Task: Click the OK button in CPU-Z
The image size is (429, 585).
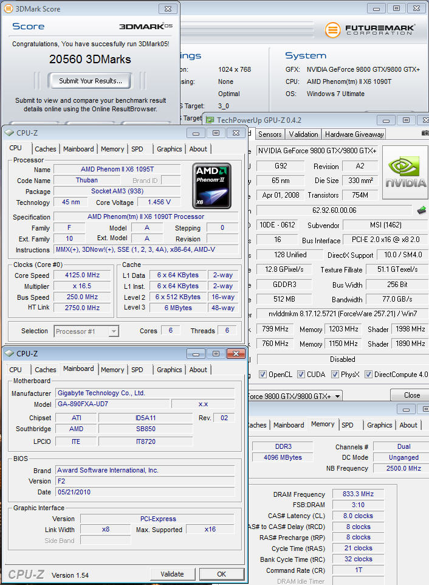Action: pos(221,574)
